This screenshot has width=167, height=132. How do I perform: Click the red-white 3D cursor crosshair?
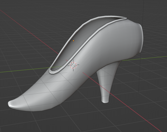pyautogui.click(x=73, y=65)
